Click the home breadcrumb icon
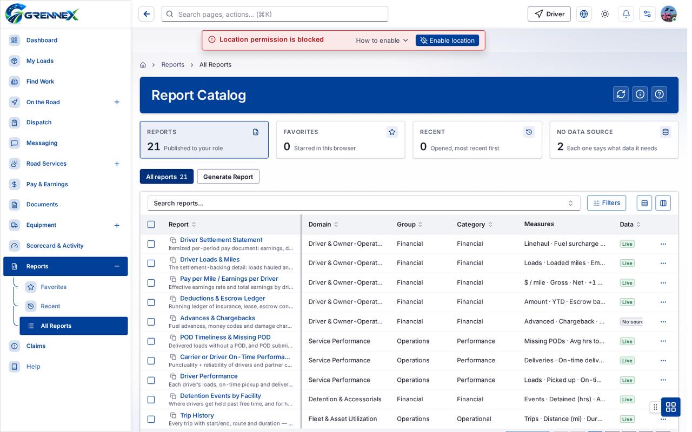692x432 pixels. coord(143,65)
